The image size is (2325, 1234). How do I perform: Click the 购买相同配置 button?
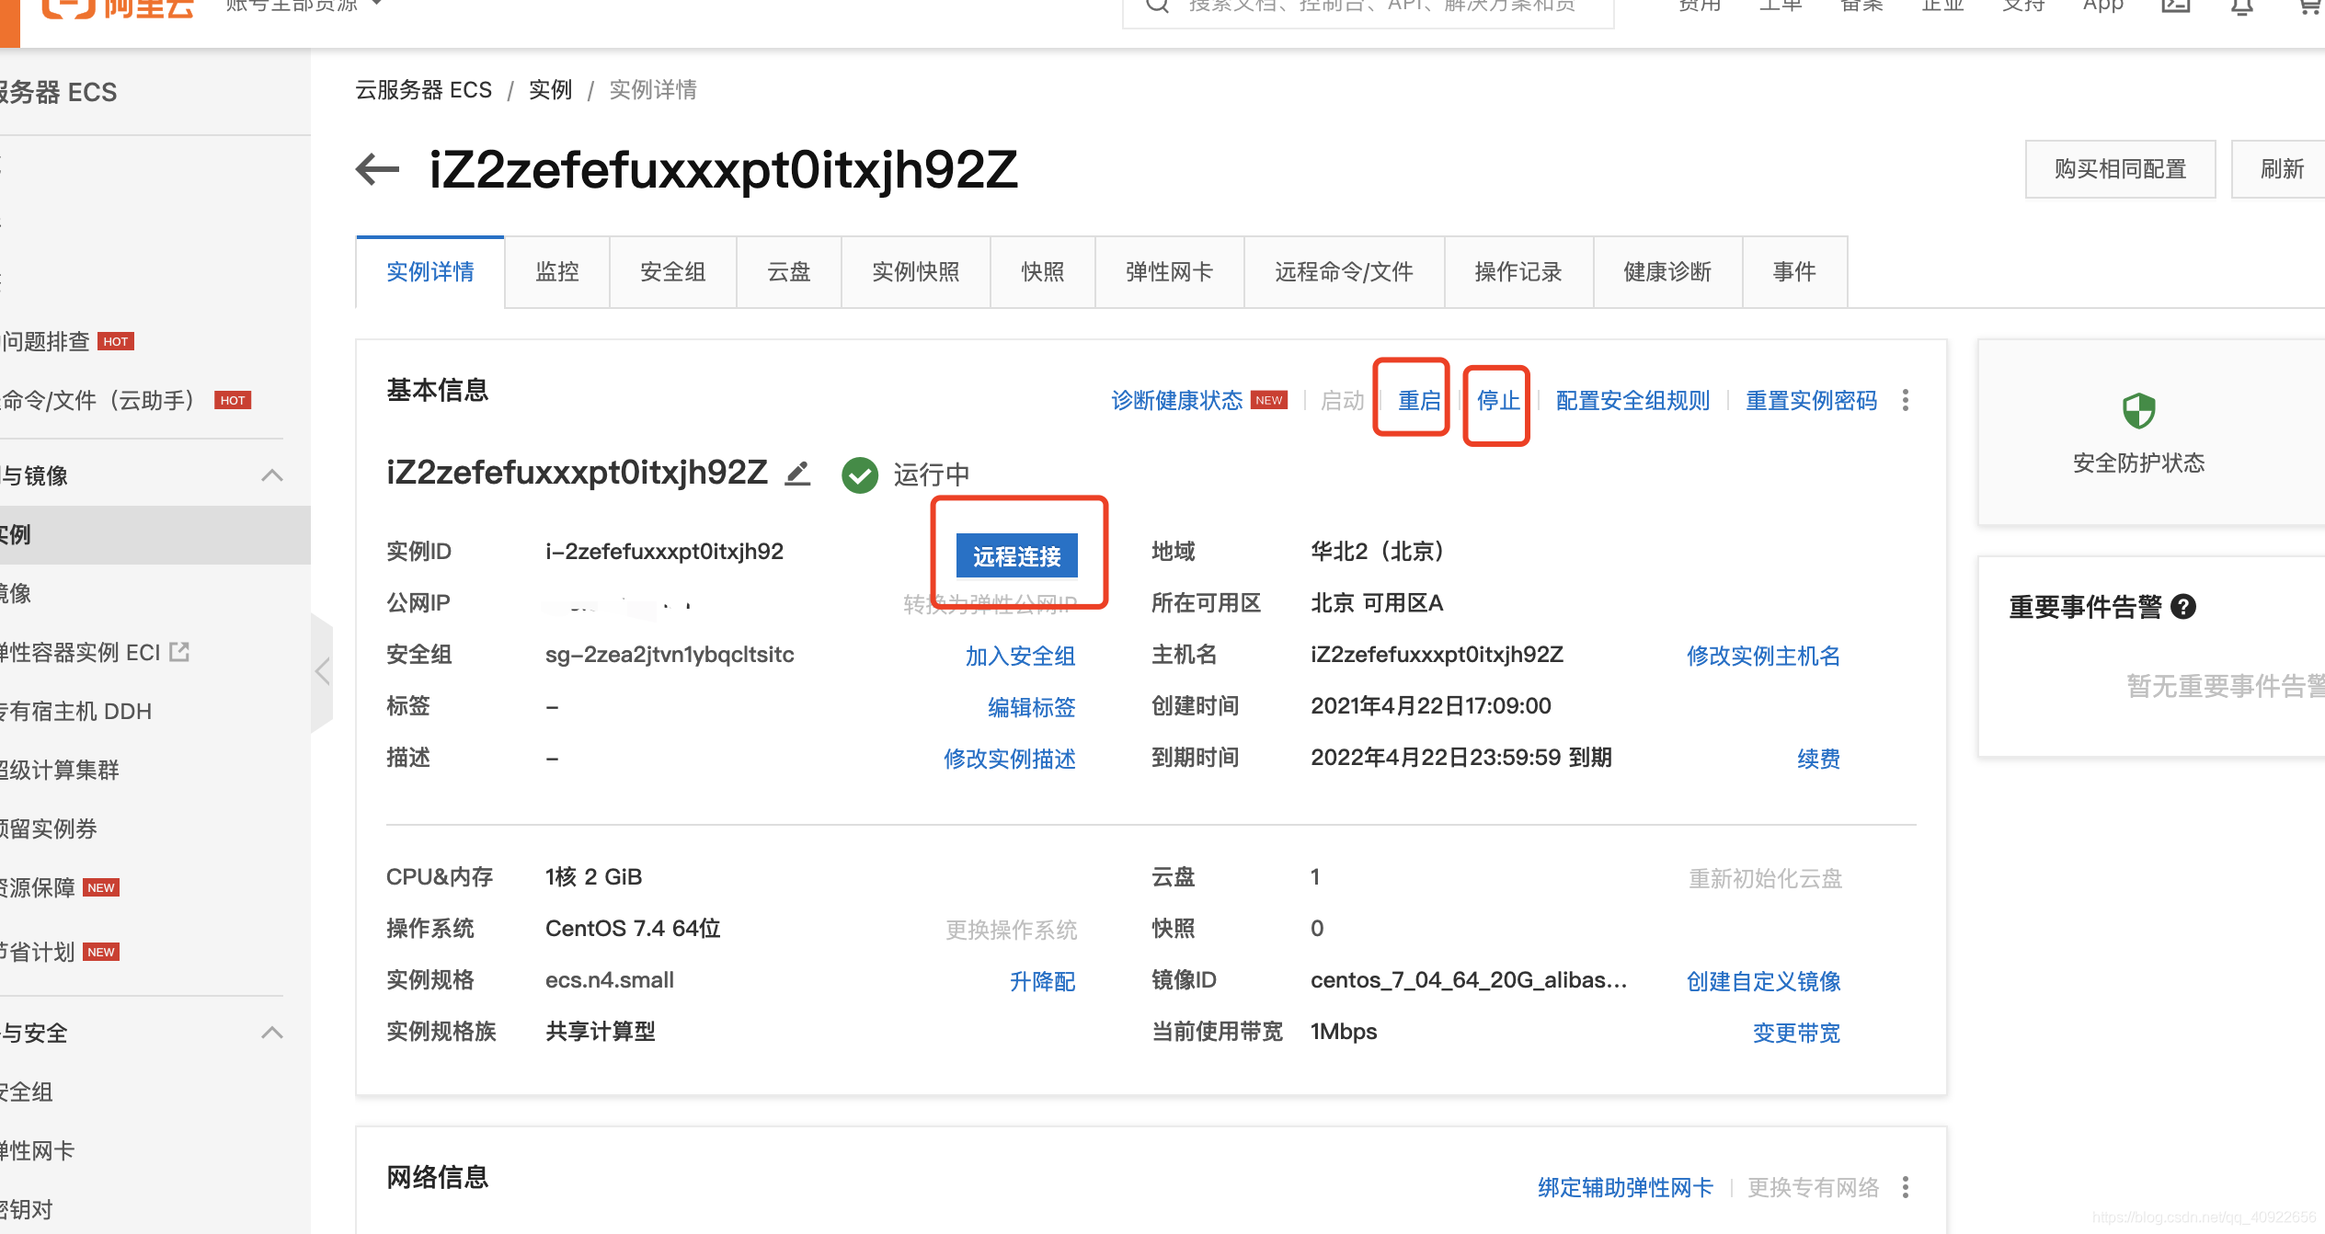(x=2121, y=169)
